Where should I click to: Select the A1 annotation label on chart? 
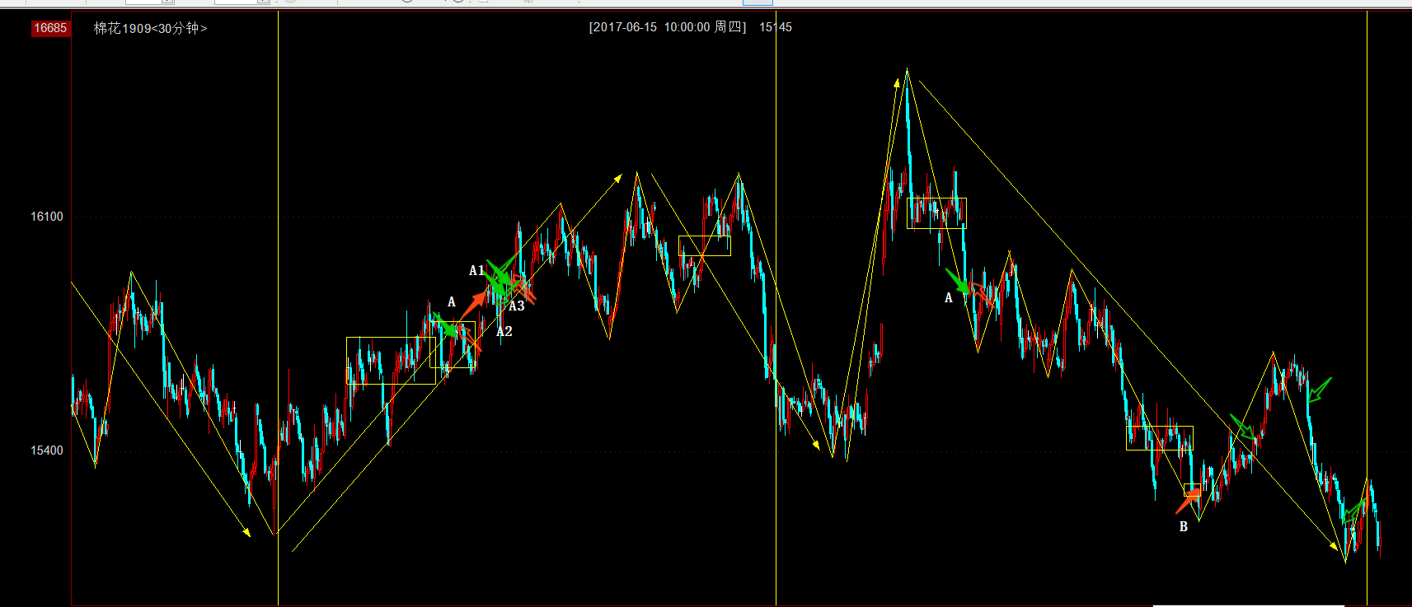tap(476, 270)
